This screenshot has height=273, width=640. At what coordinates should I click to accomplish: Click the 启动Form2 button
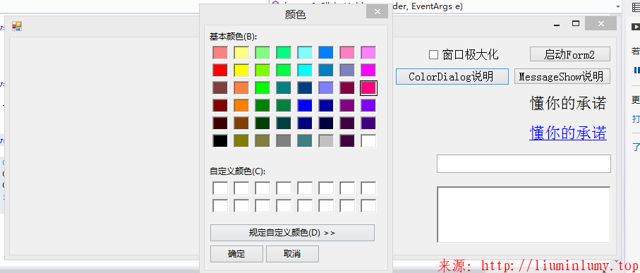tap(570, 54)
